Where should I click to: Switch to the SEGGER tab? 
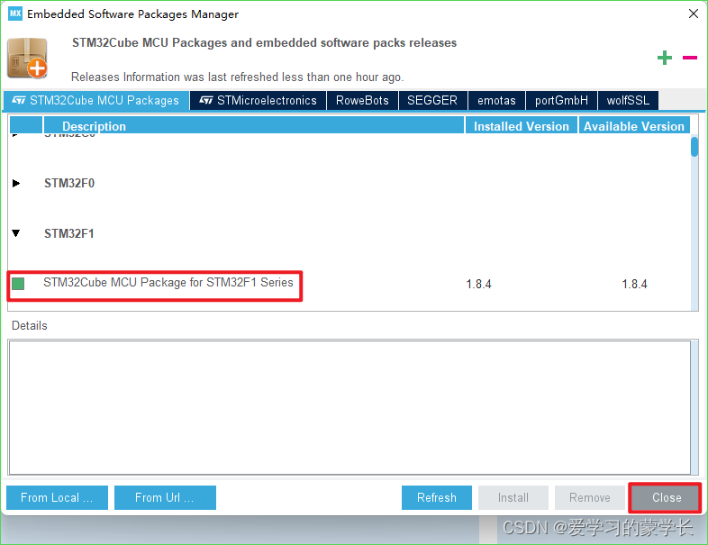(432, 100)
